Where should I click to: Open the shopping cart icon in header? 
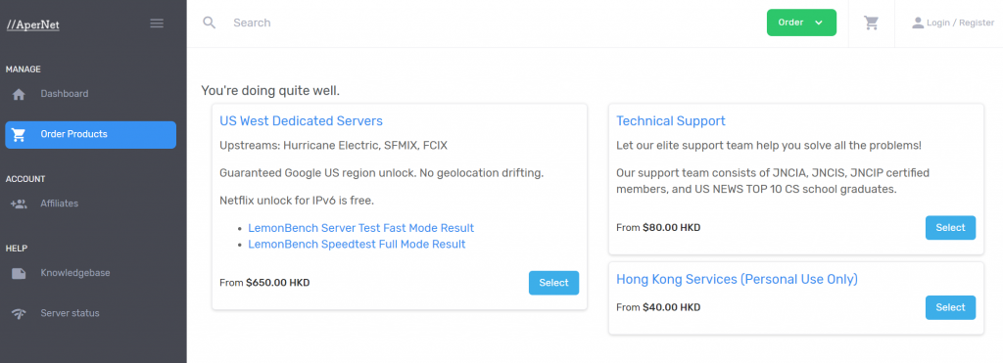pyautogui.click(x=871, y=23)
